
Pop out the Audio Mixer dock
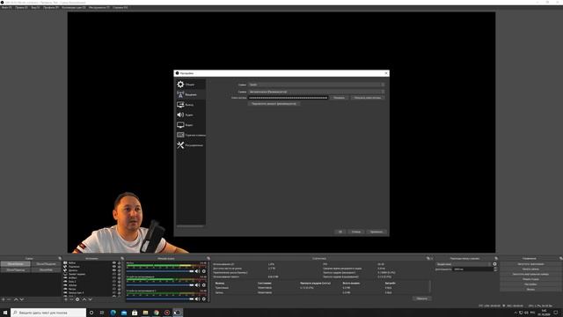pyautogui.click(x=208, y=258)
